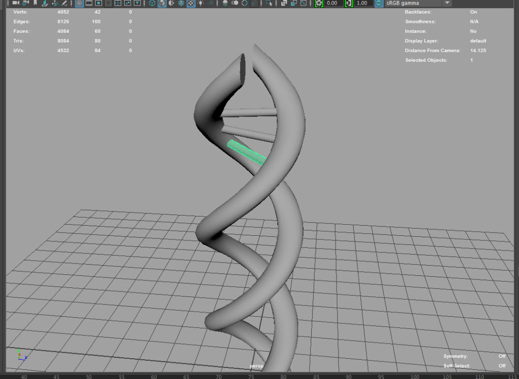Click the Display Layer value default

(x=478, y=40)
